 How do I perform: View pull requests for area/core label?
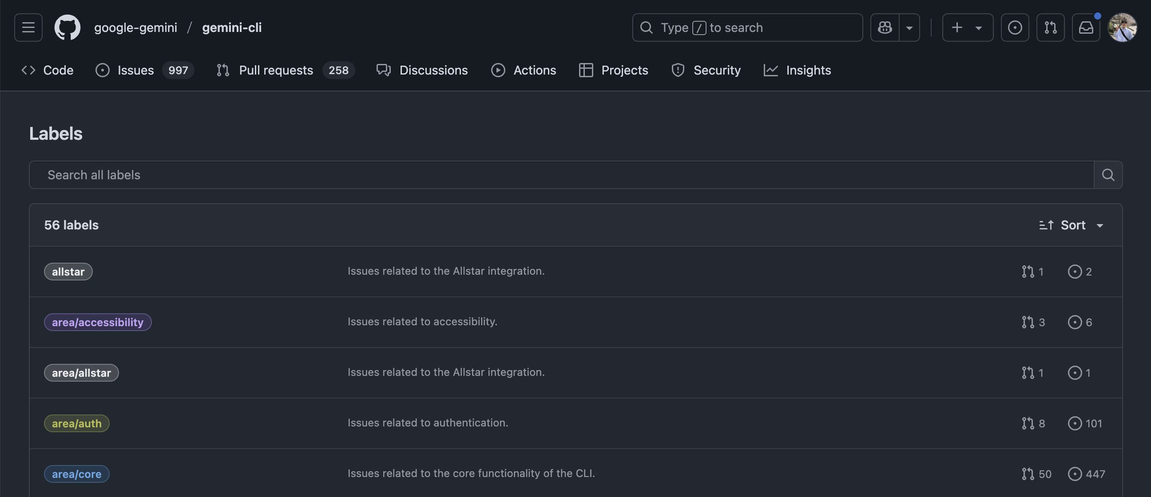1036,474
